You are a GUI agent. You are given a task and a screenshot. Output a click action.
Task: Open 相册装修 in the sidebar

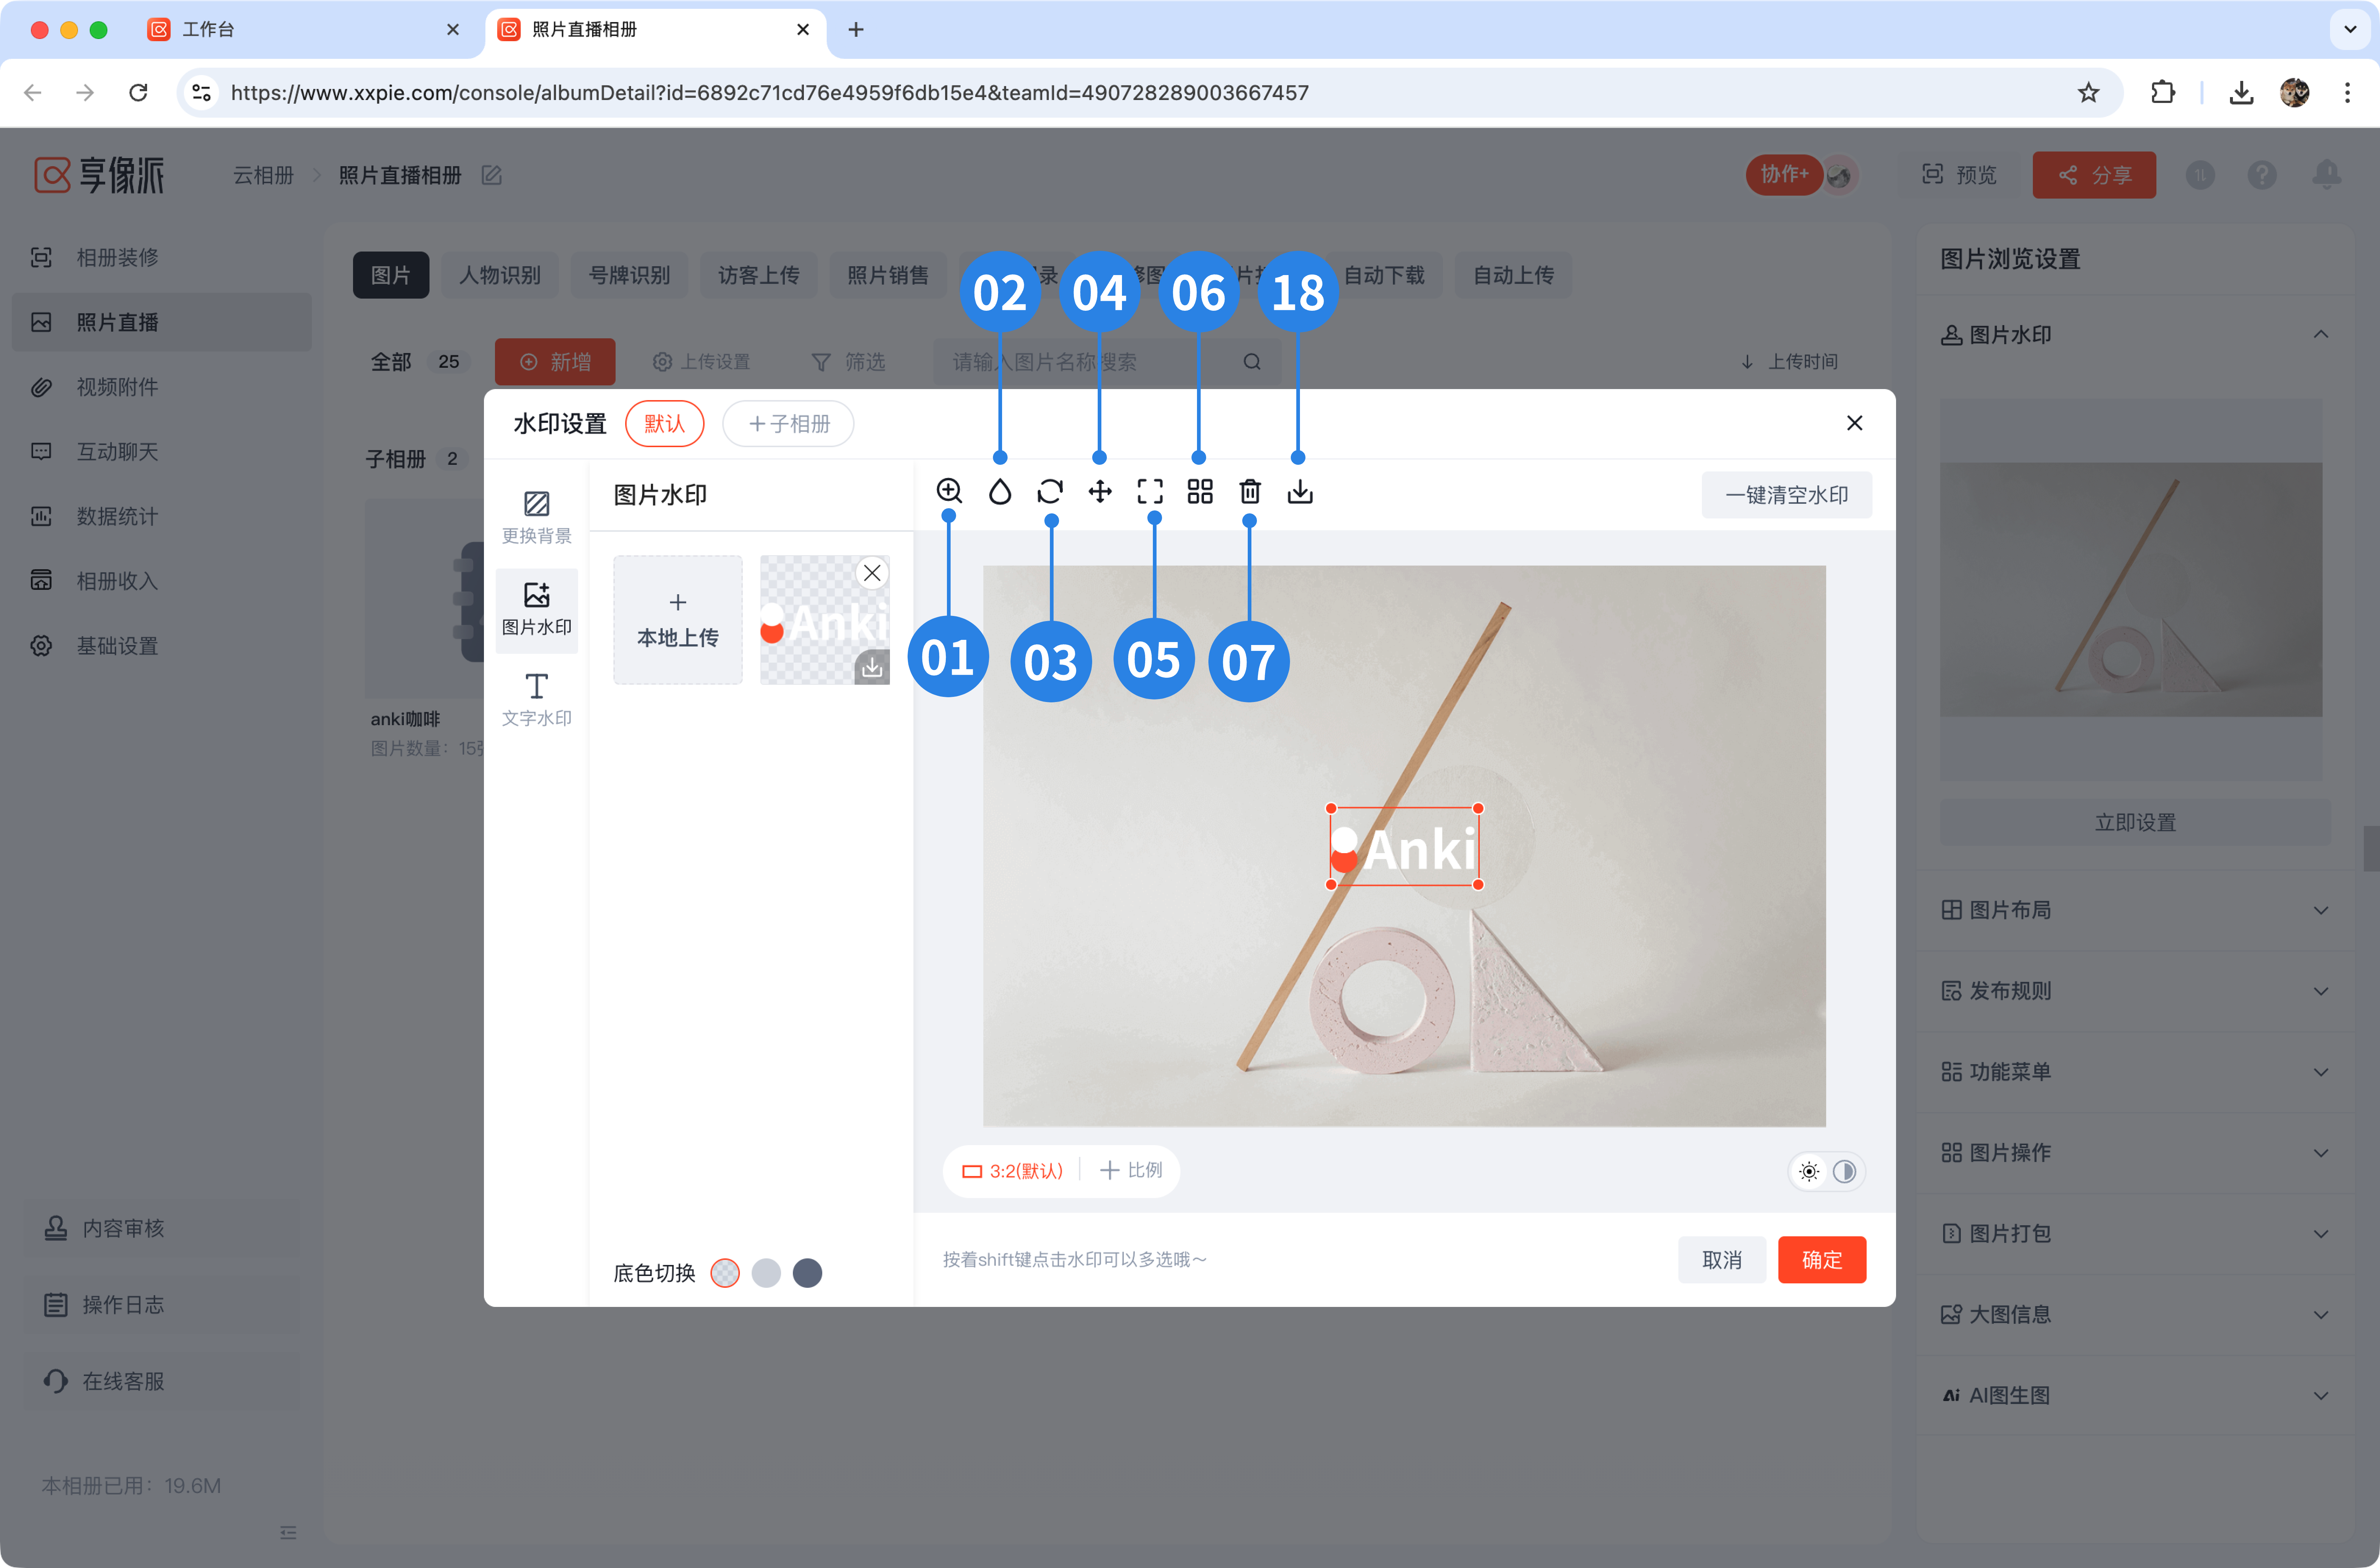162,258
